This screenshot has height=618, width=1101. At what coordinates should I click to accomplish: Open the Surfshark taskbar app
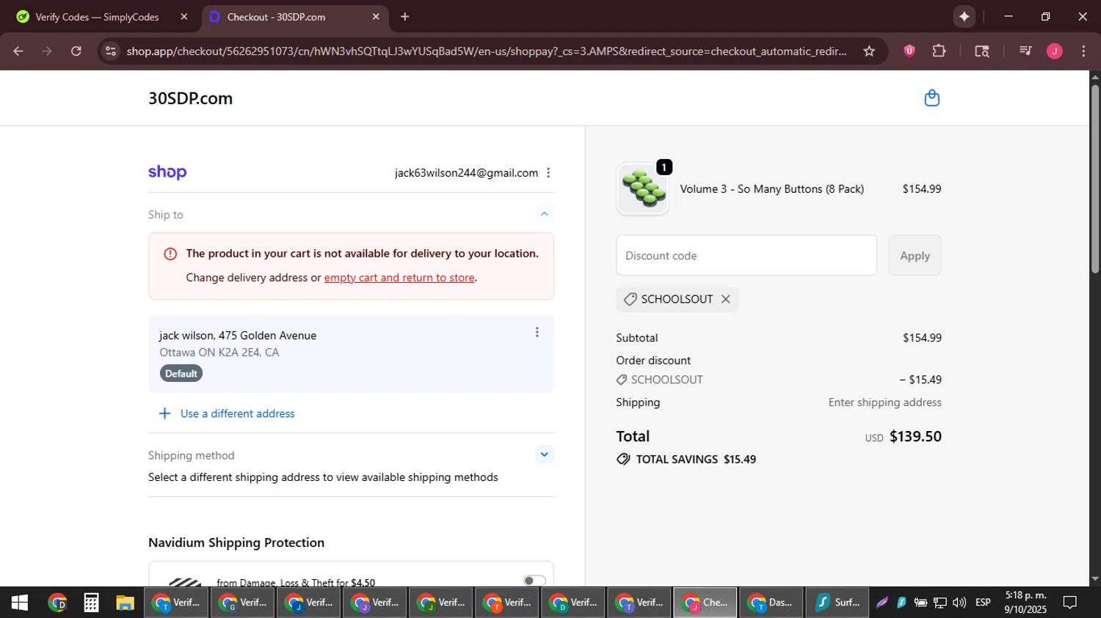pyautogui.click(x=837, y=603)
